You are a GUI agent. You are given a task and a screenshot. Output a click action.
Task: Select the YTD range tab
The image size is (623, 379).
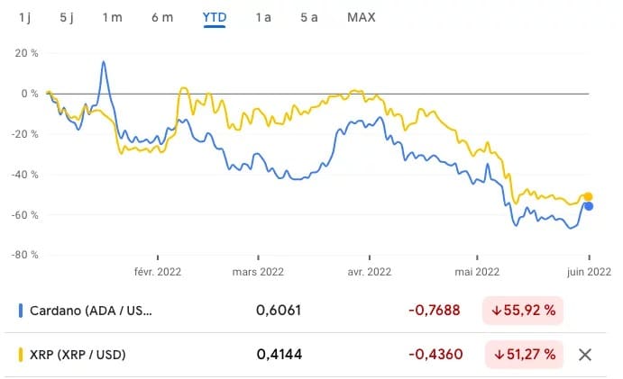[215, 17]
